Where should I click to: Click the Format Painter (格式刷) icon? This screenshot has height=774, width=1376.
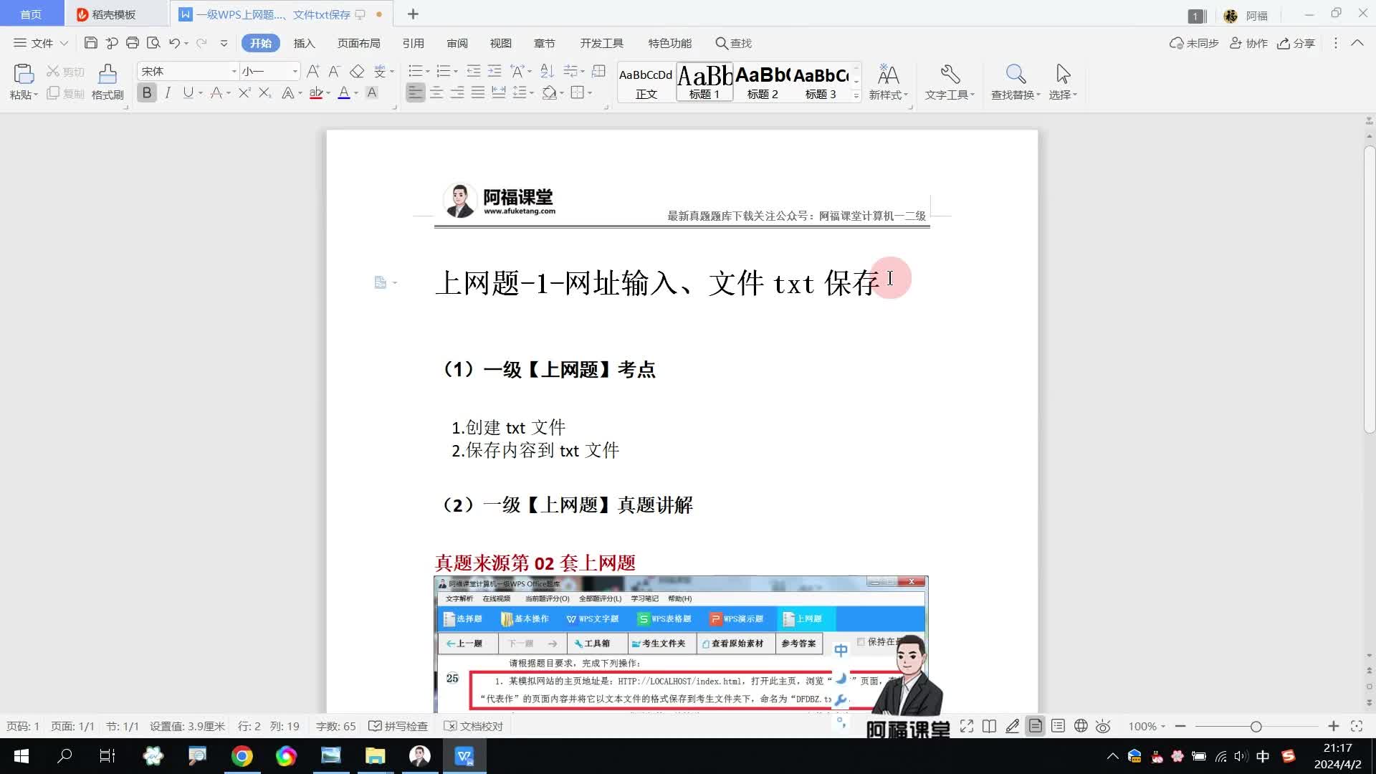click(x=107, y=75)
